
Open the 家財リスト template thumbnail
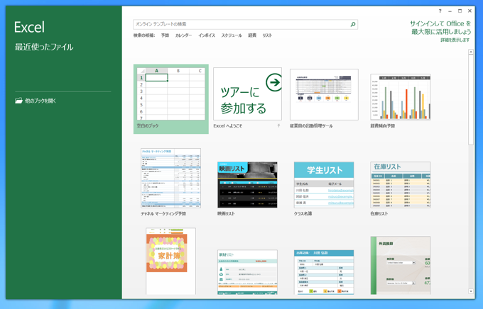(x=247, y=272)
